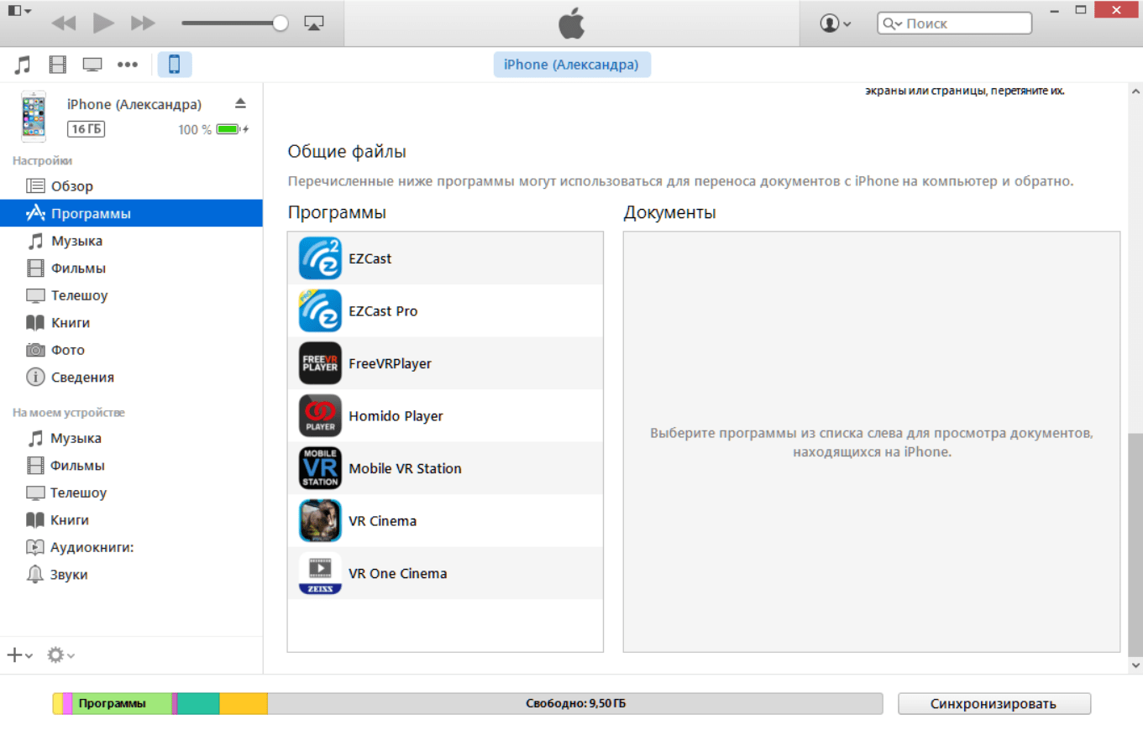Image resolution: width=1143 pixels, height=730 pixels.
Task: Open Фото in the sidebar
Action: coord(131,350)
